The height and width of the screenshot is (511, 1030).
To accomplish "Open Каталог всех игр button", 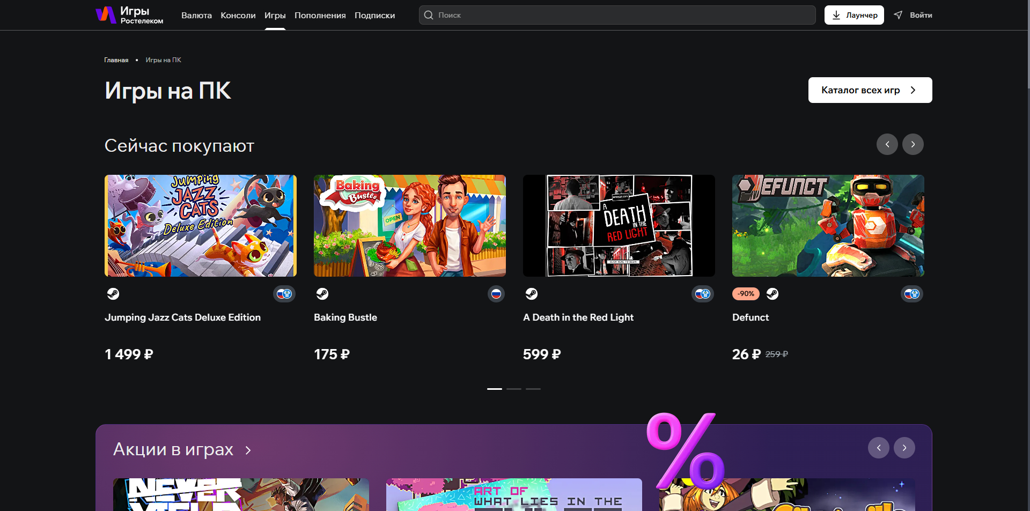I will click(x=870, y=90).
